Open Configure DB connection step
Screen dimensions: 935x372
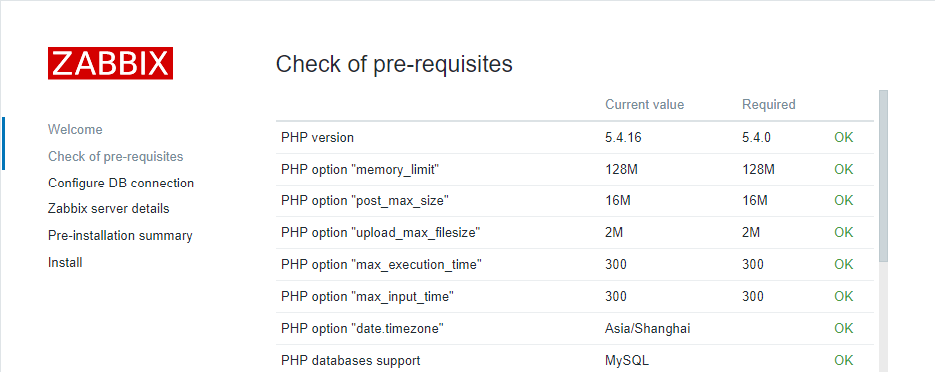(121, 184)
